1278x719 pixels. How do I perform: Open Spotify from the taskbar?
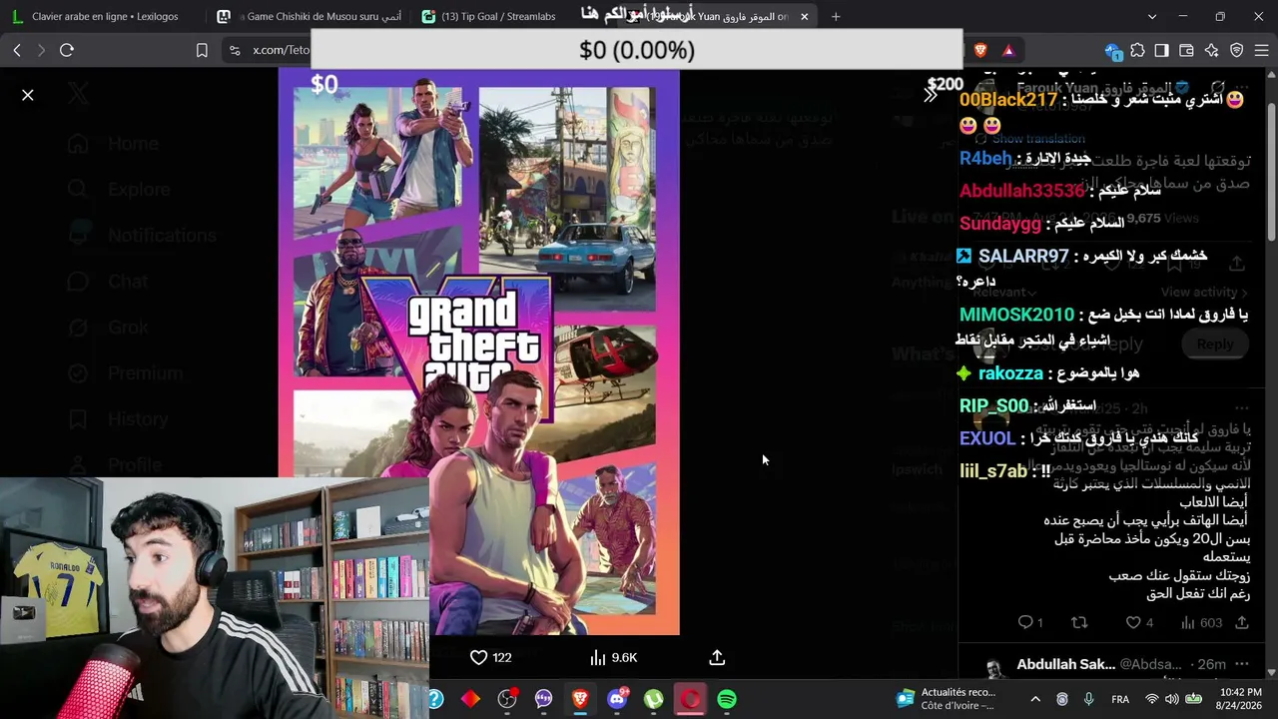click(727, 699)
